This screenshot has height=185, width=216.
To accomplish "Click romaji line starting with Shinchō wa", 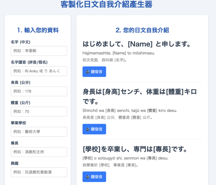I will pyautogui.click(x=130, y=111).
